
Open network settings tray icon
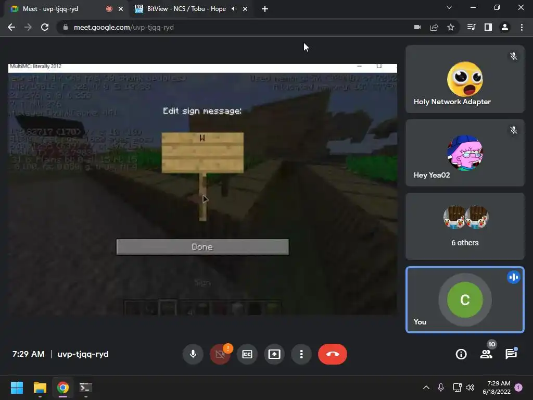point(457,387)
